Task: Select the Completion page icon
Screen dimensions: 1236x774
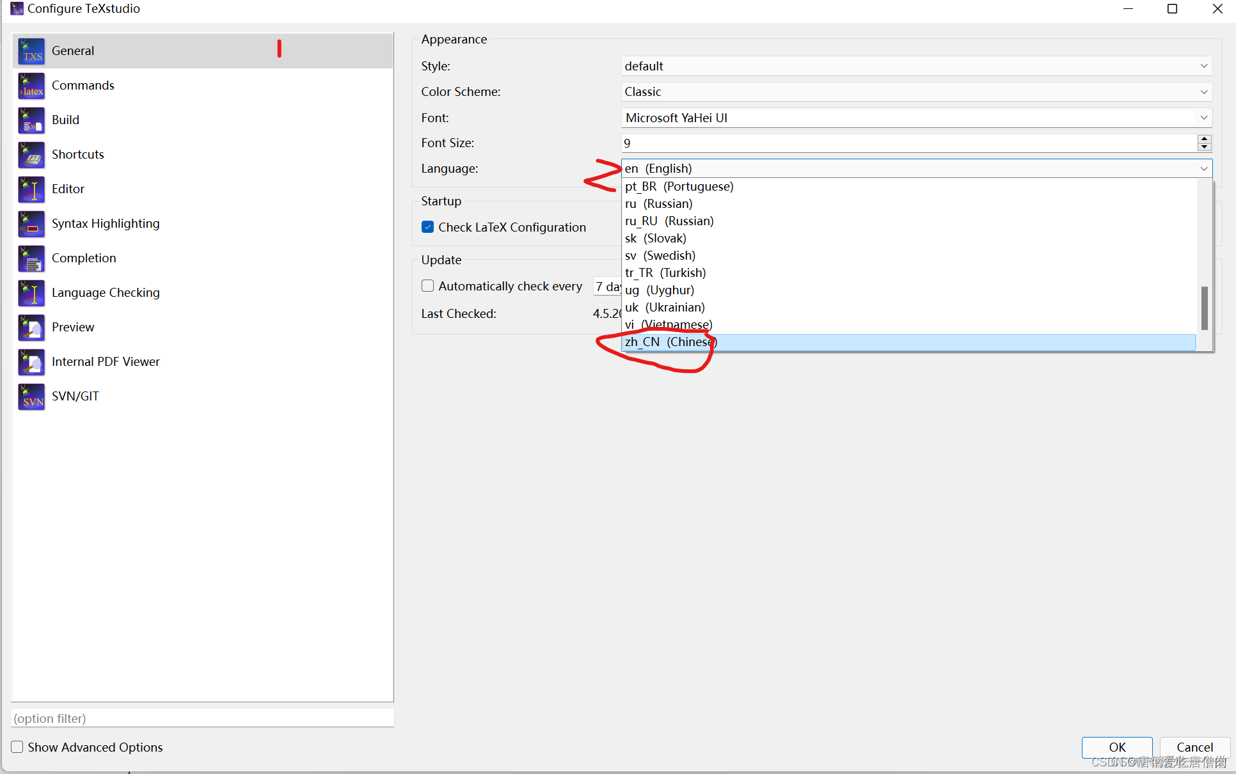Action: coord(31,258)
